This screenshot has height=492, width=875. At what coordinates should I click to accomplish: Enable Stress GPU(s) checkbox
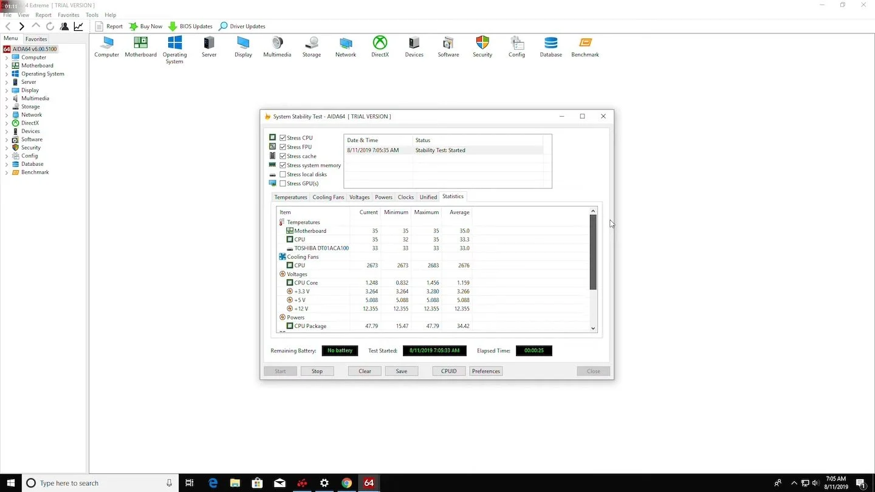pos(283,183)
